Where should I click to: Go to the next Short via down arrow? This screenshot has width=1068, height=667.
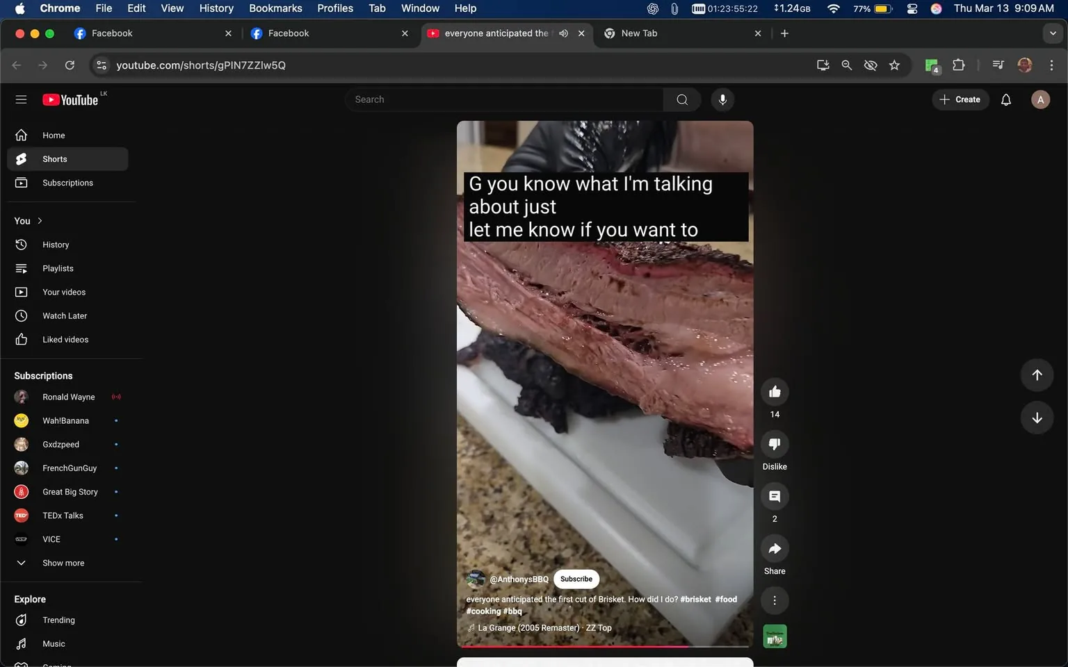(1037, 418)
